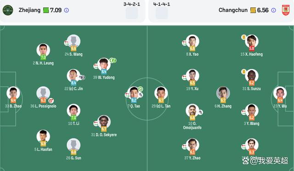Screen dimensions: 294x171
Task: Click S. Wang's substitution arrows icon
Action: [67, 43]
